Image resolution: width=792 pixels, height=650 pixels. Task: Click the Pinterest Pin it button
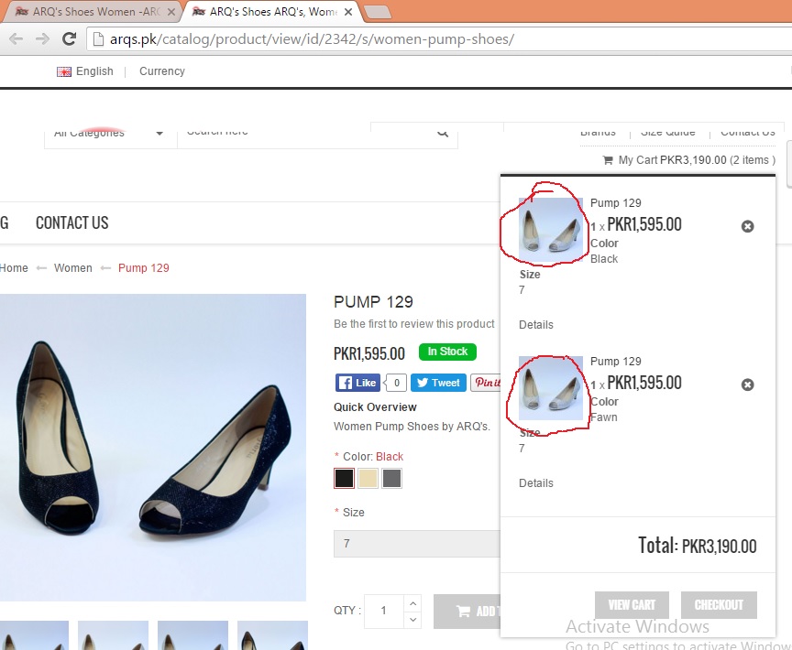486,383
